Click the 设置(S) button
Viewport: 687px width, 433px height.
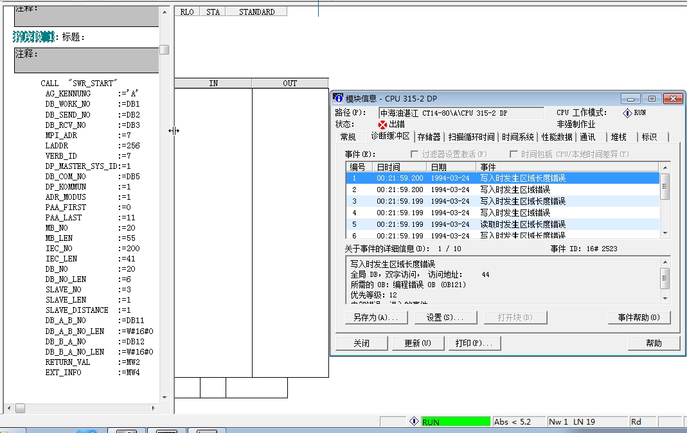point(446,317)
